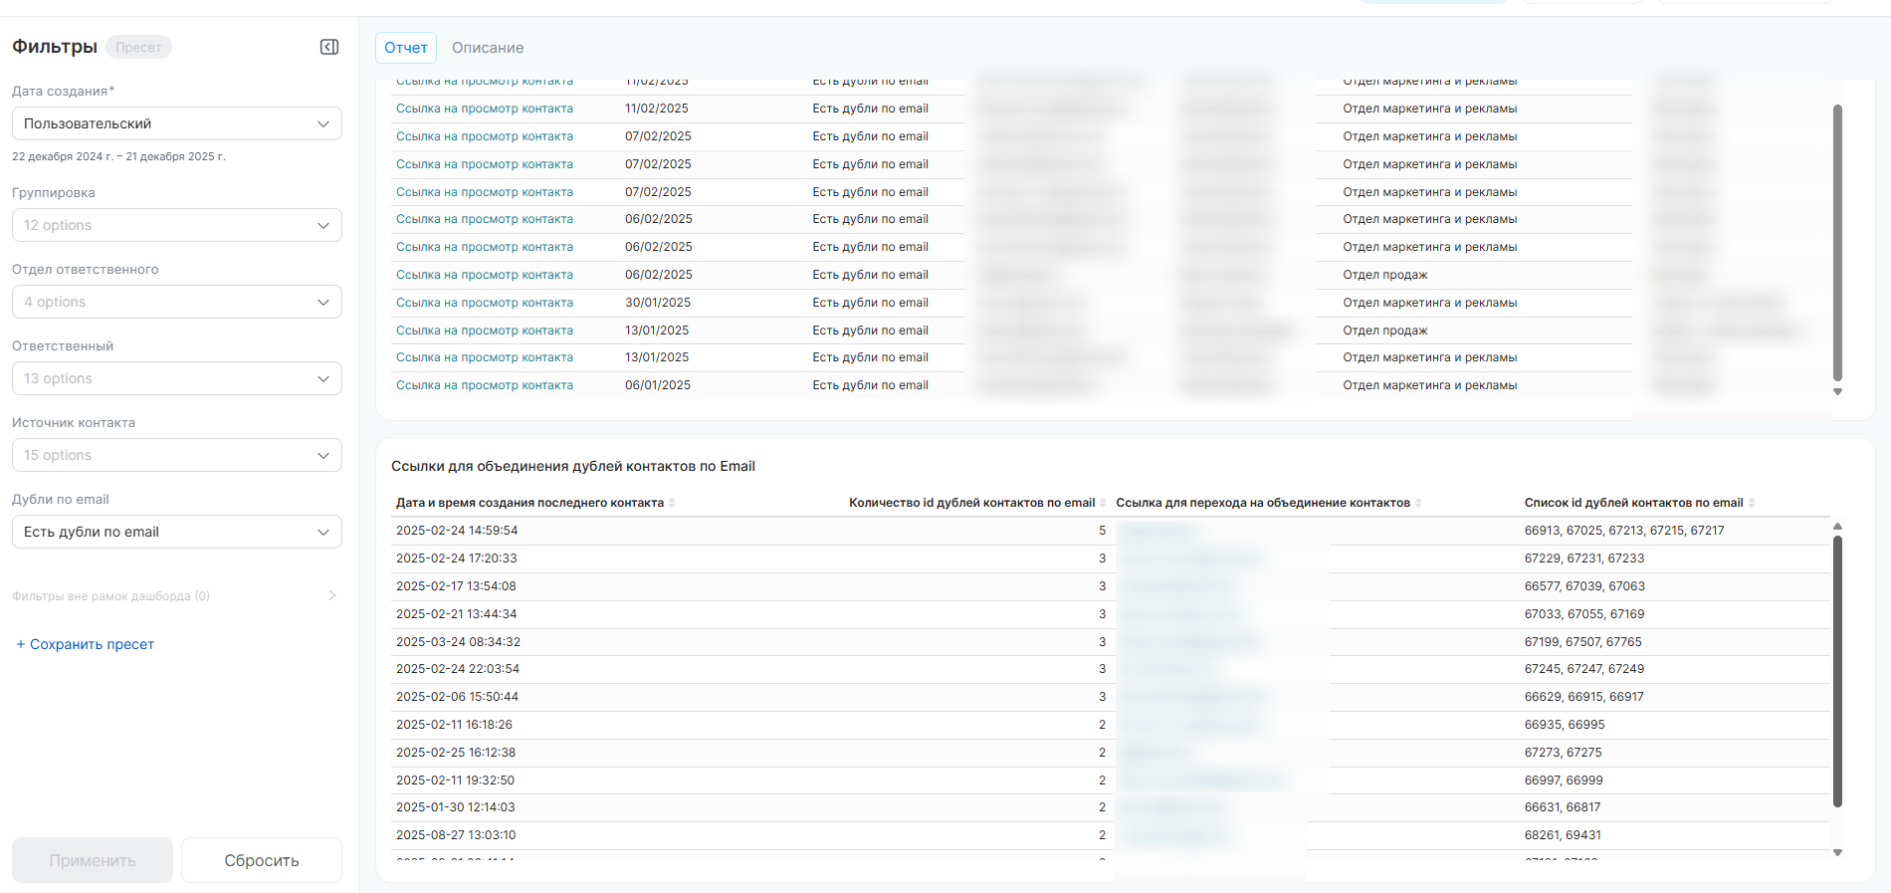The width and height of the screenshot is (1891, 893).
Task: Click scroll-down arrow of the duplicates table
Action: [x=1837, y=853]
